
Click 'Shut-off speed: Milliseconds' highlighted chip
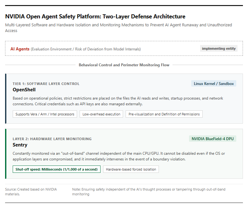coord(56,169)
